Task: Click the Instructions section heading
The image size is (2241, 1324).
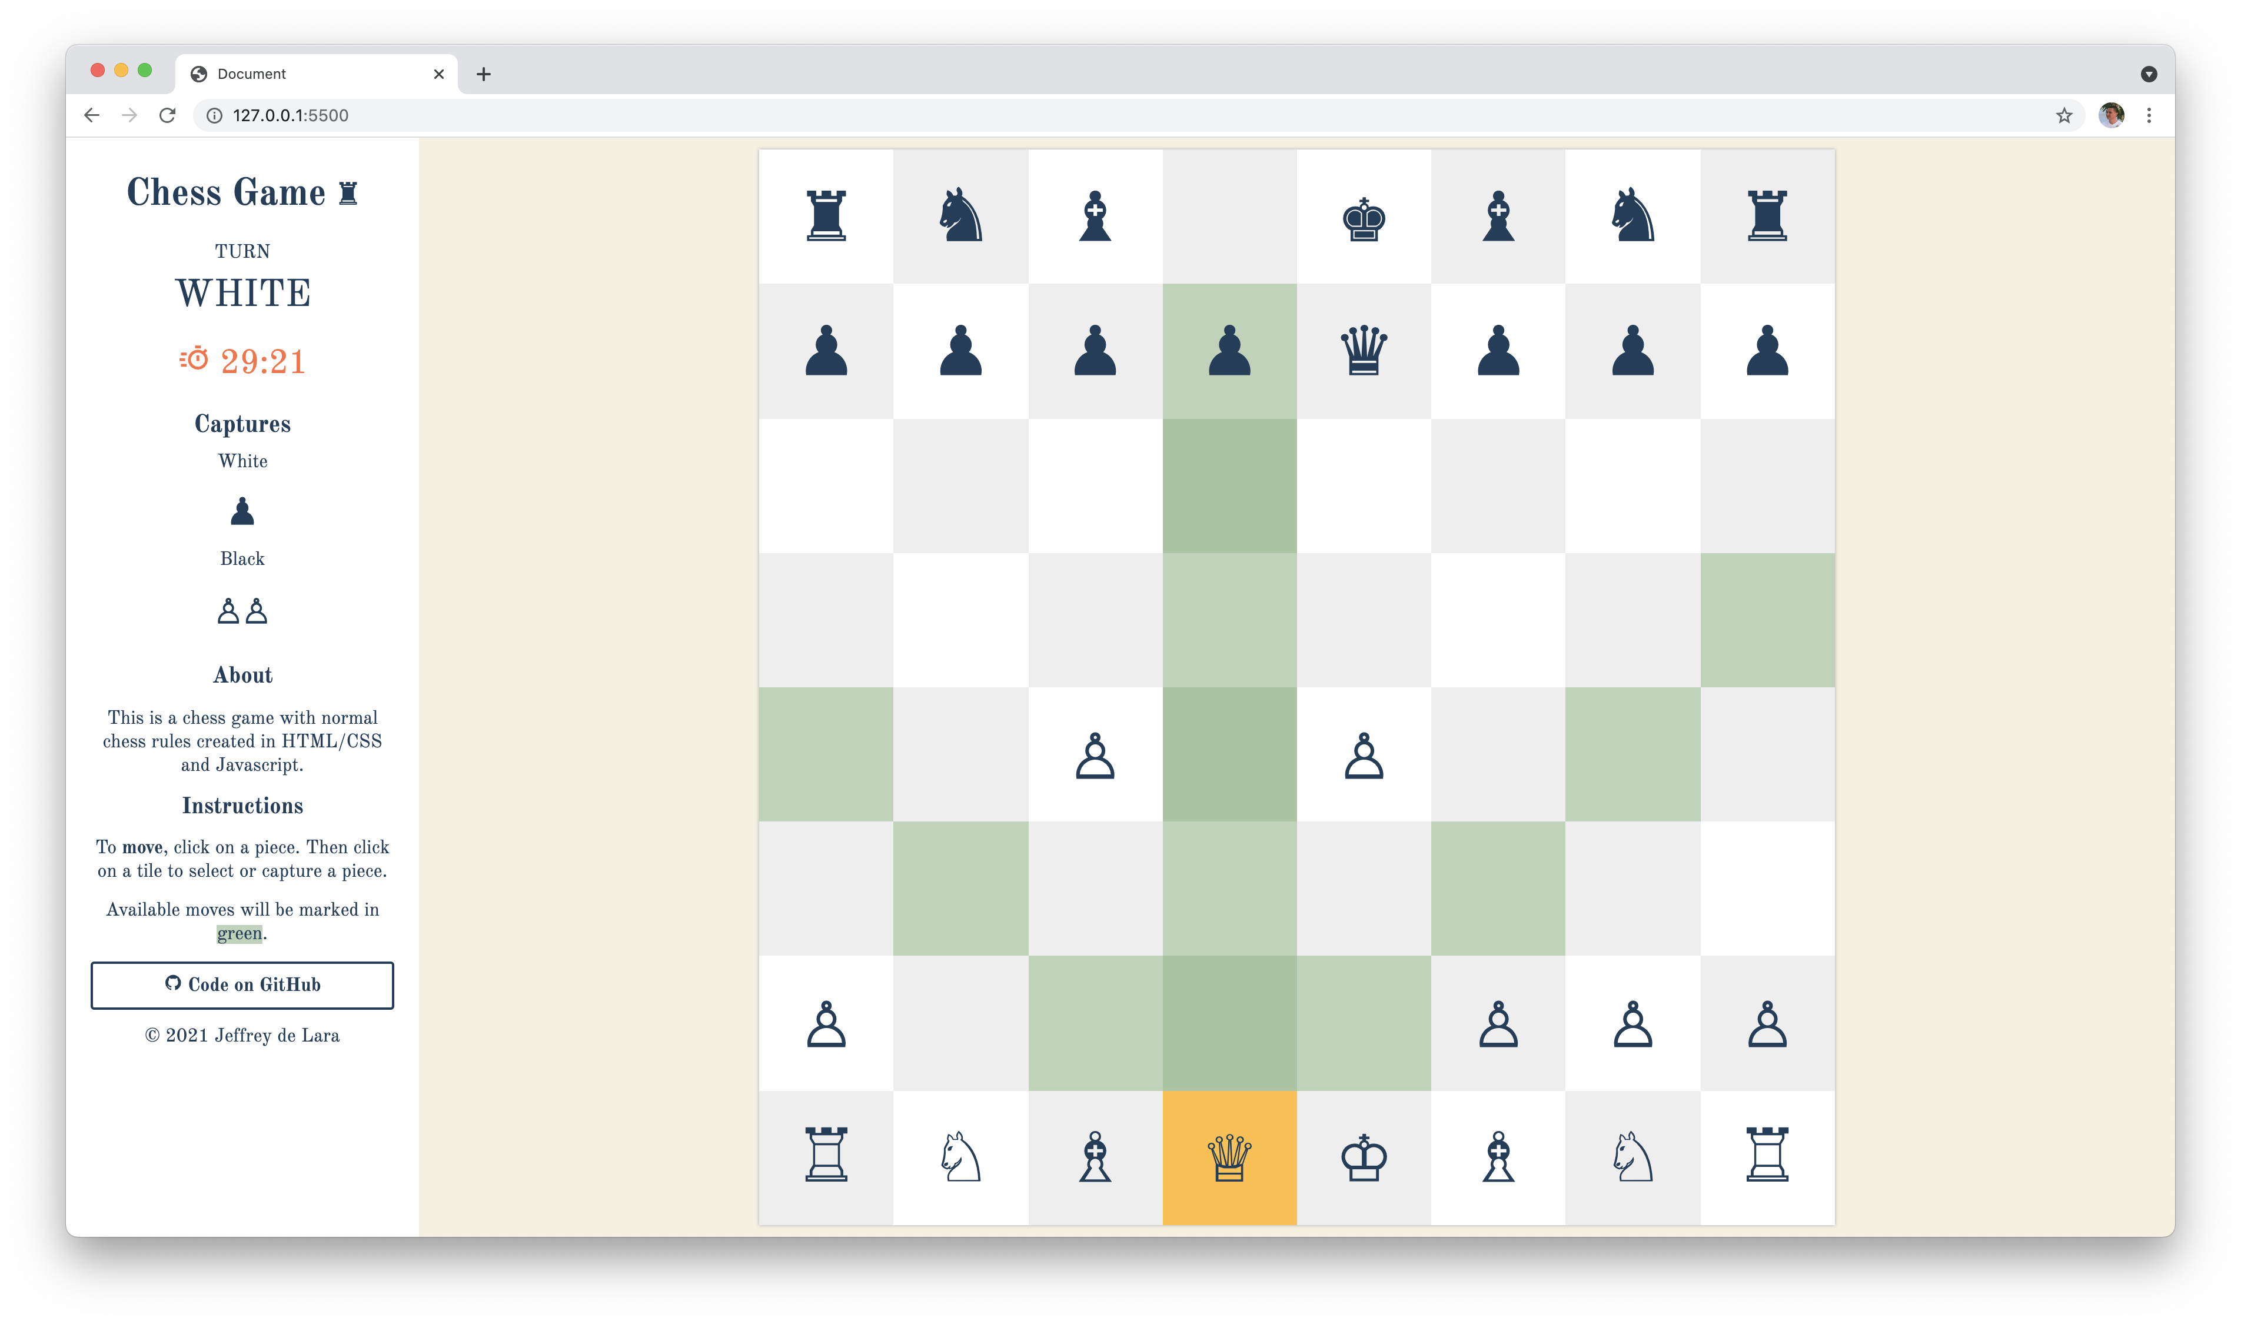Action: pyautogui.click(x=241, y=806)
